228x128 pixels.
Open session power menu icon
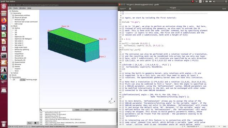(x=226, y=1)
